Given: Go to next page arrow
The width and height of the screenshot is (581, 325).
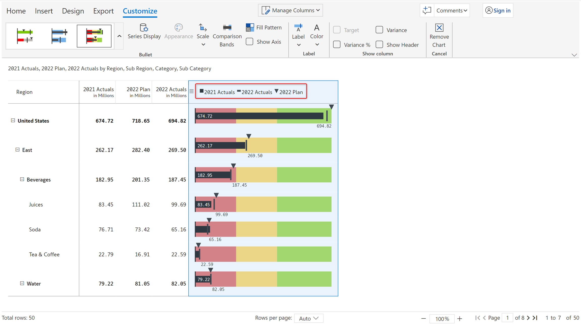Looking at the screenshot, I should click(x=528, y=318).
